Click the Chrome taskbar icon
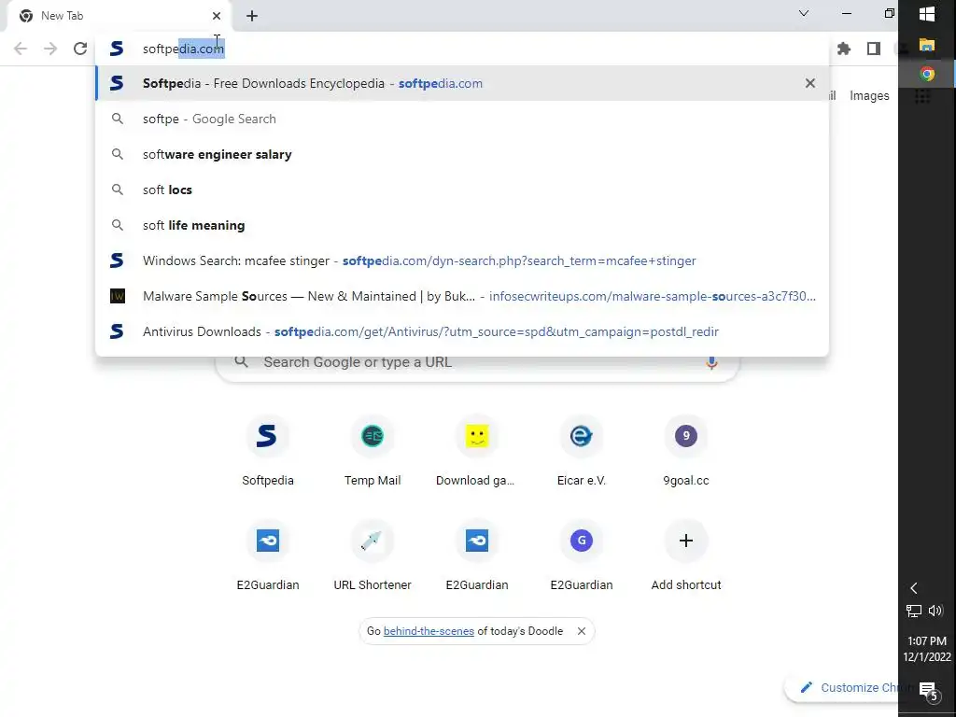This screenshot has height=717, width=956. pos(927,75)
